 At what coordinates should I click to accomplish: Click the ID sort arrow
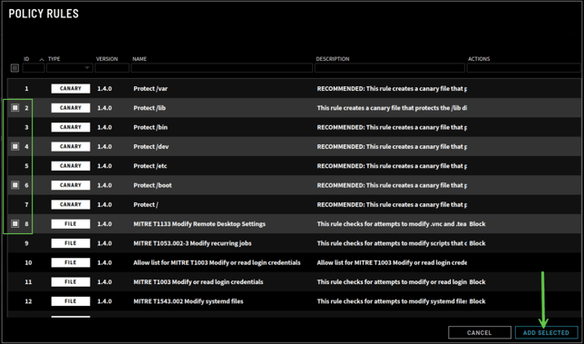[42, 59]
